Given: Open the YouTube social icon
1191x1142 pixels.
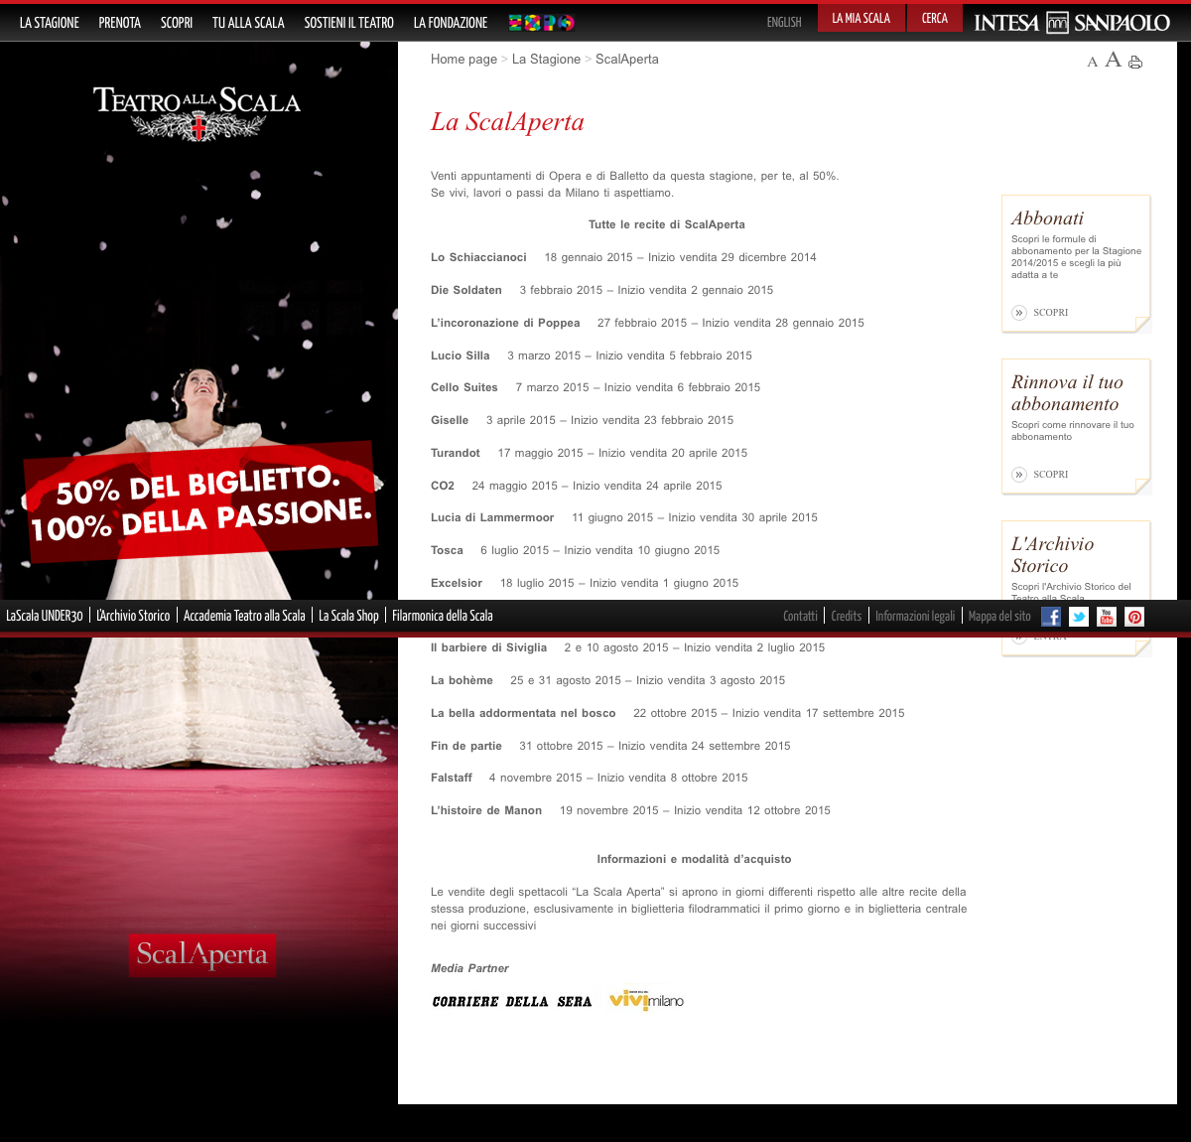Looking at the screenshot, I should click(1107, 617).
